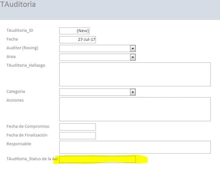Click the Auditor (Roving) label
This screenshot has width=220, height=172.
[22, 48]
